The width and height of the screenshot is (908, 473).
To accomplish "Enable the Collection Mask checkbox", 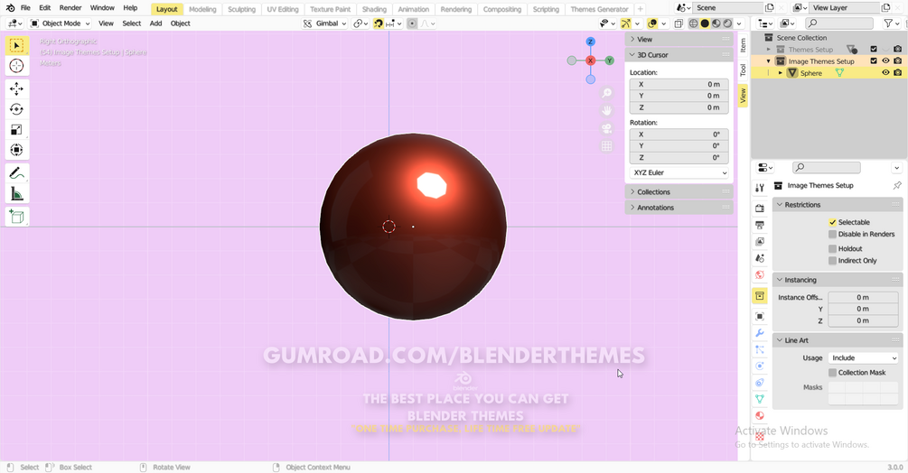I will point(832,373).
